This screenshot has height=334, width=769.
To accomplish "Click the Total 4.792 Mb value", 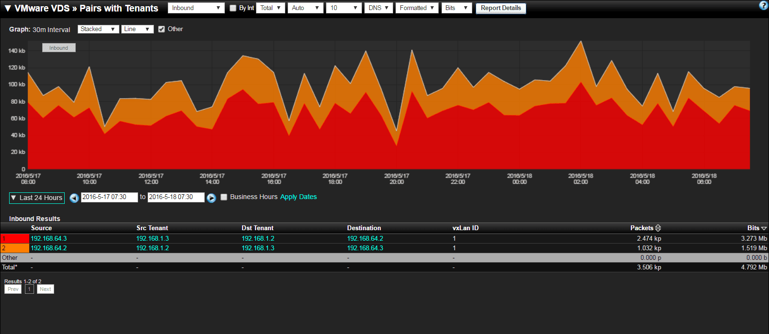I will coord(754,267).
